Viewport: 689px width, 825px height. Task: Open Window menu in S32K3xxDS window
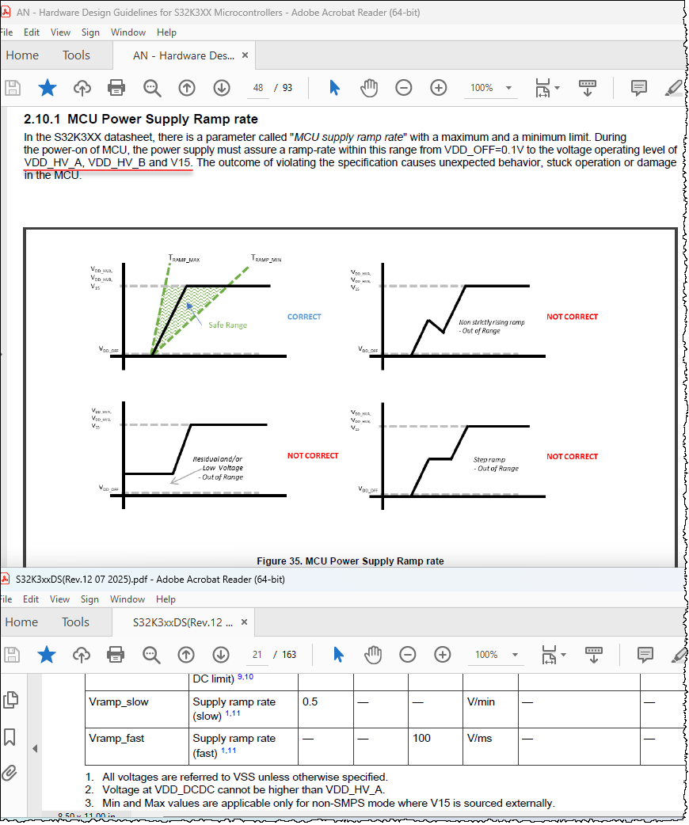click(128, 599)
